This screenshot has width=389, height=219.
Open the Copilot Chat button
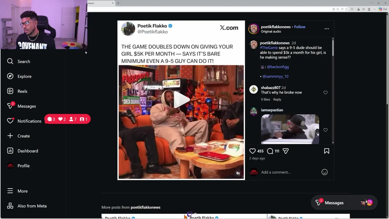click(x=383, y=9)
